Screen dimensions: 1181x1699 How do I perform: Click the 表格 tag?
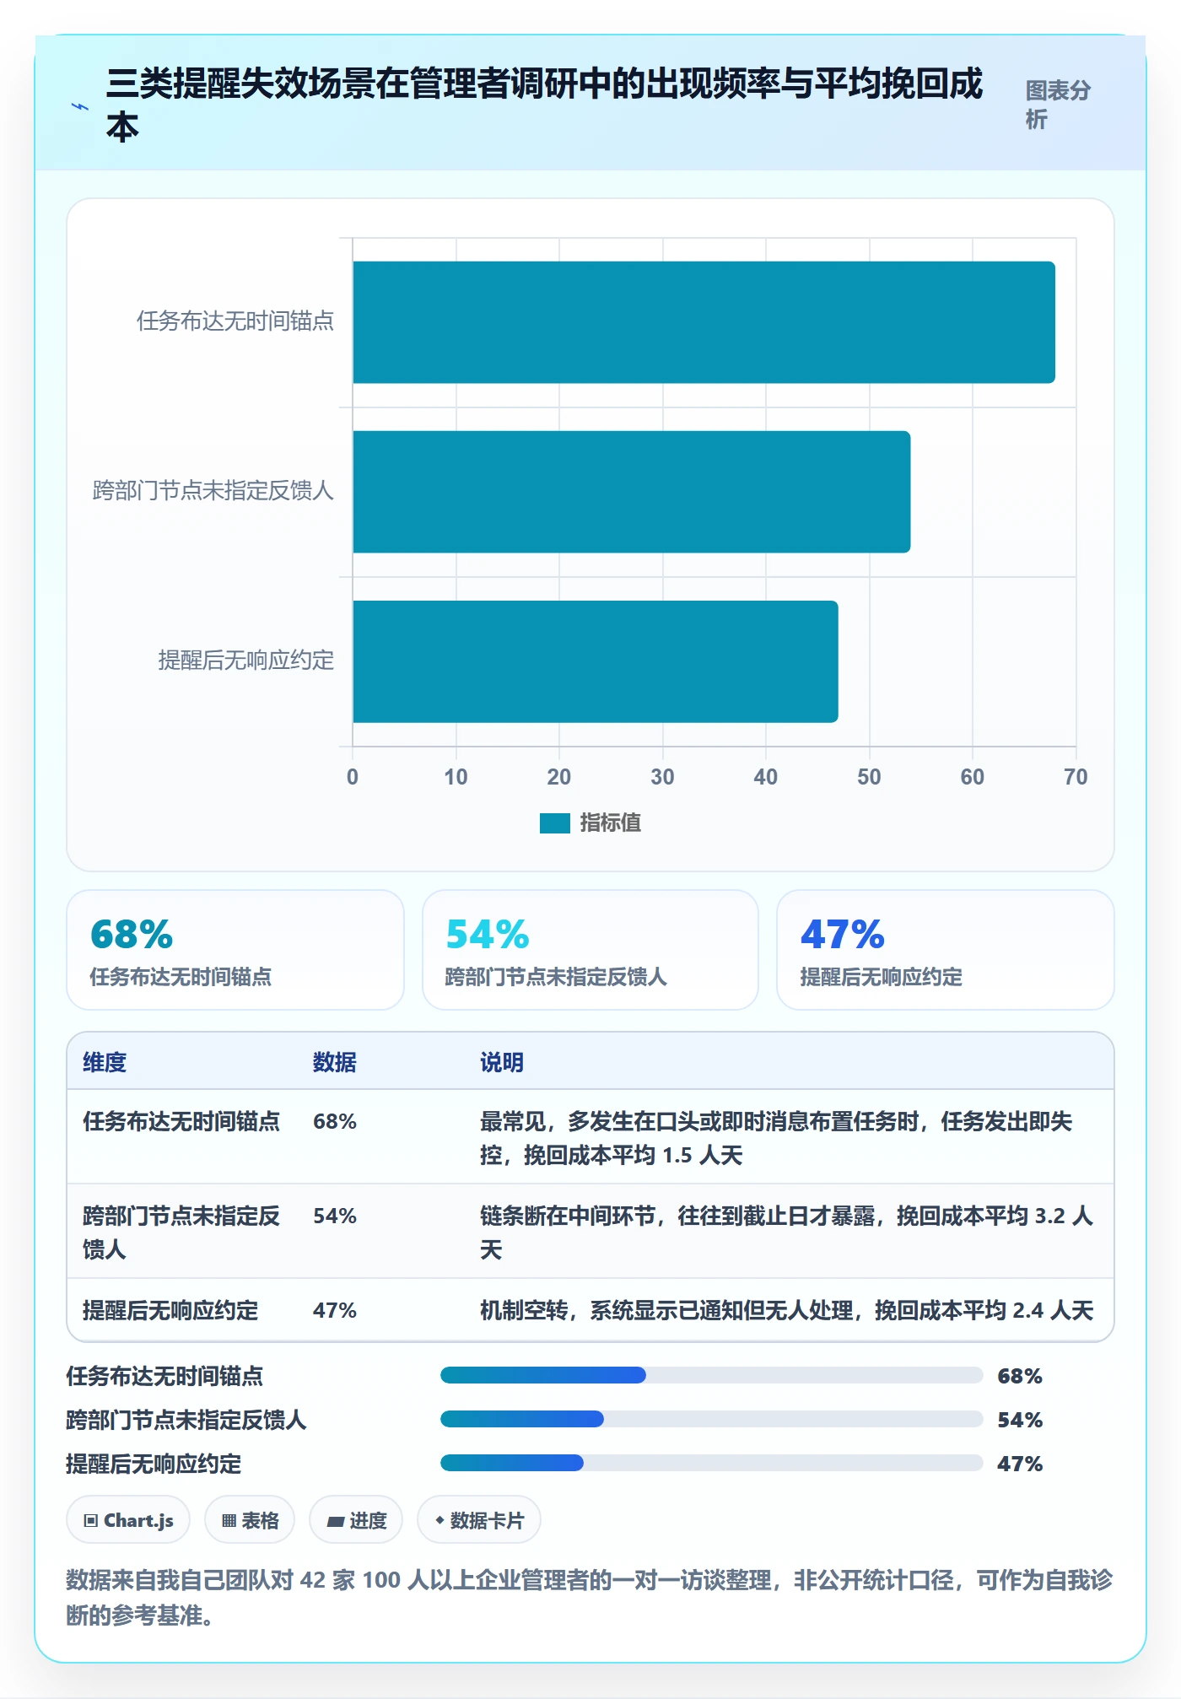tap(250, 1520)
